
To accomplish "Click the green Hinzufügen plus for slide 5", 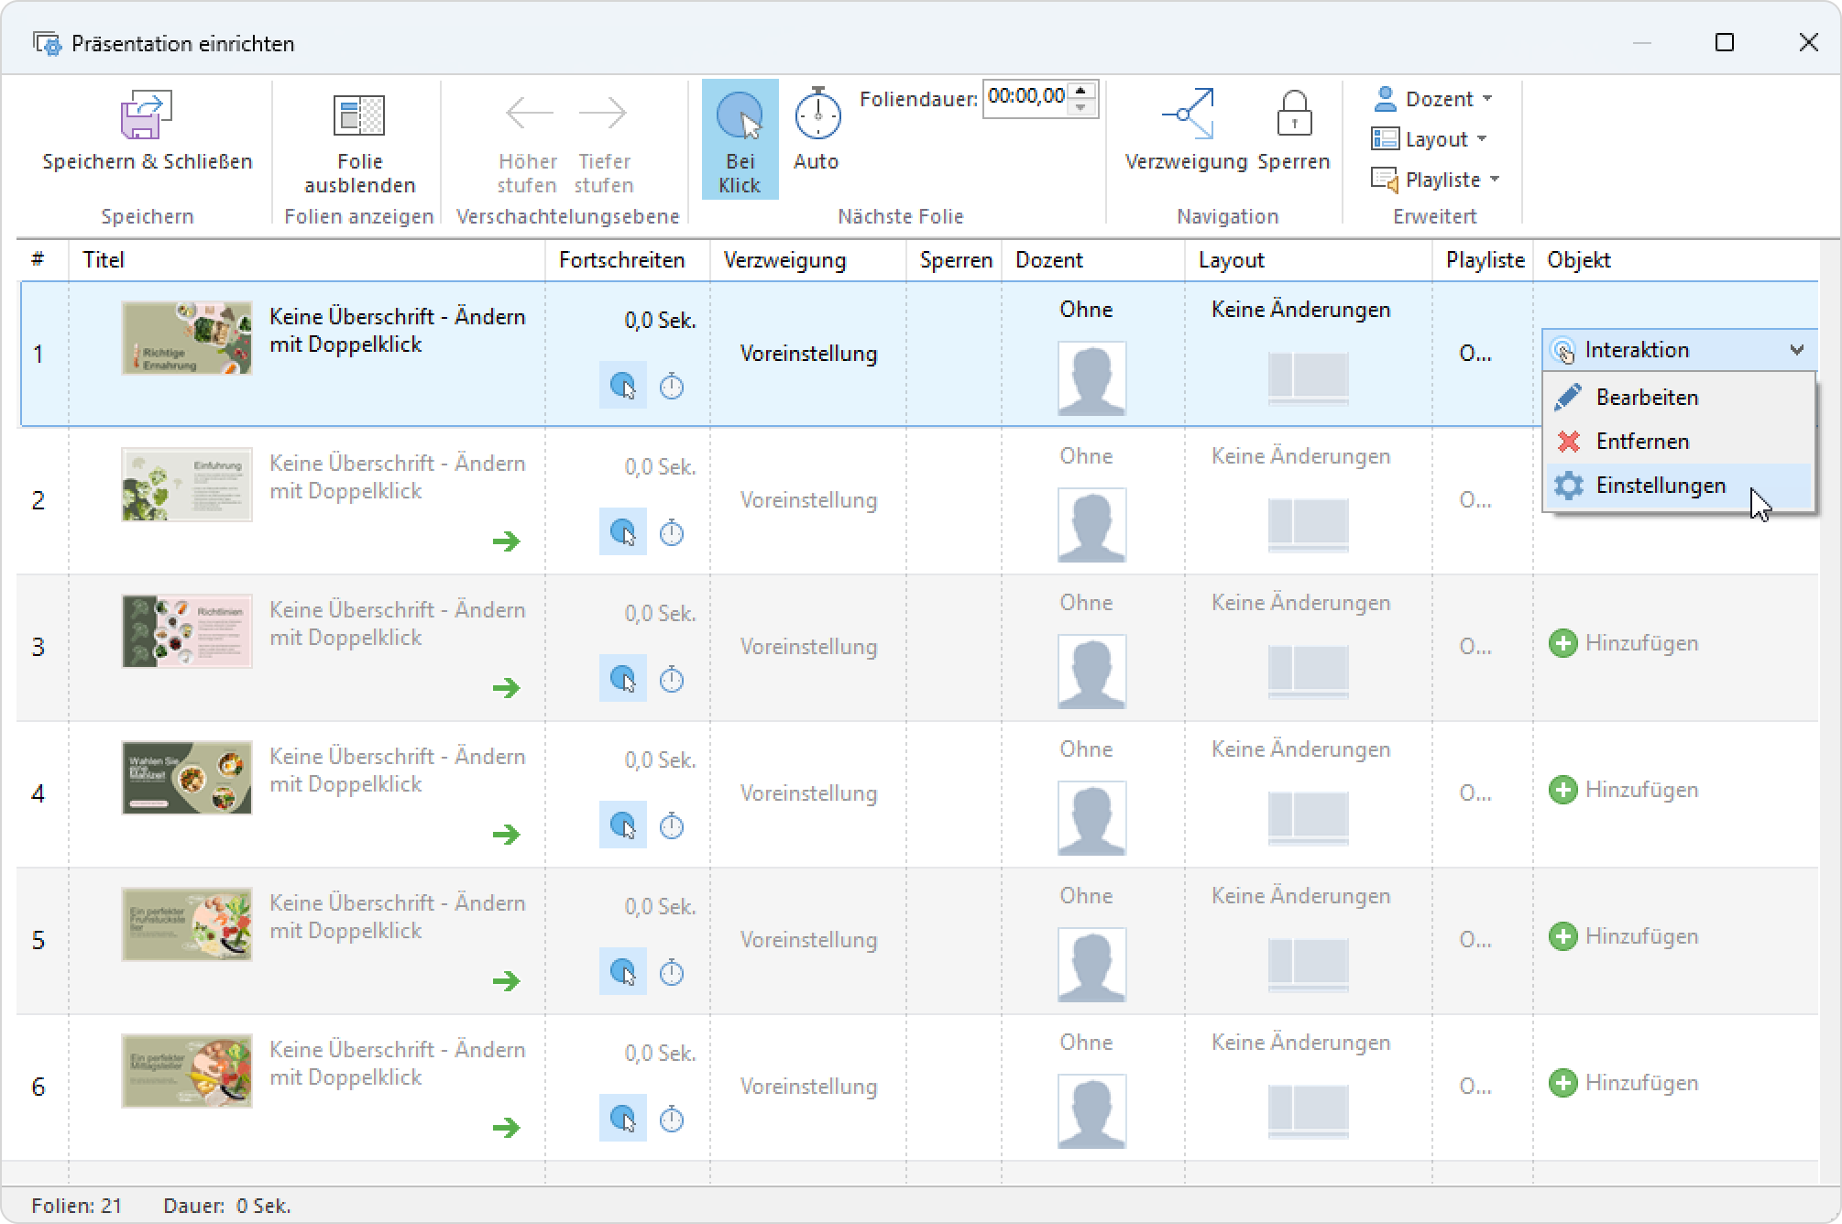I will (1562, 936).
